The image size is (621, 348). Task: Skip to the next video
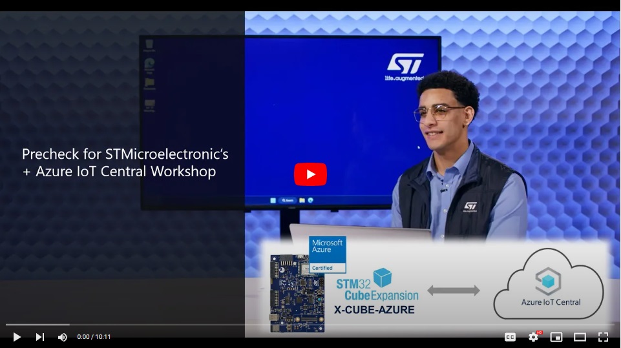click(39, 337)
